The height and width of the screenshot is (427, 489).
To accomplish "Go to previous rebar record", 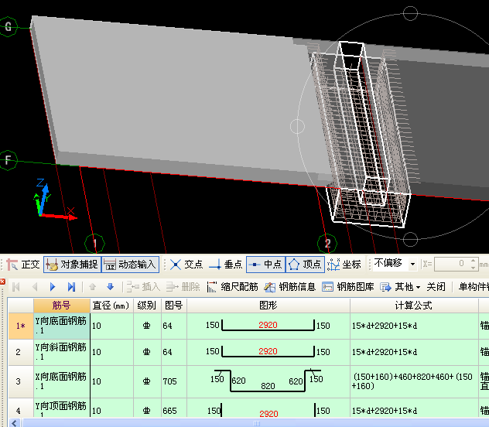I will tap(35, 287).
